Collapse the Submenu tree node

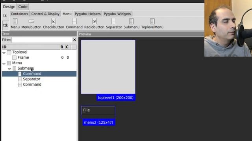tap(9, 69)
